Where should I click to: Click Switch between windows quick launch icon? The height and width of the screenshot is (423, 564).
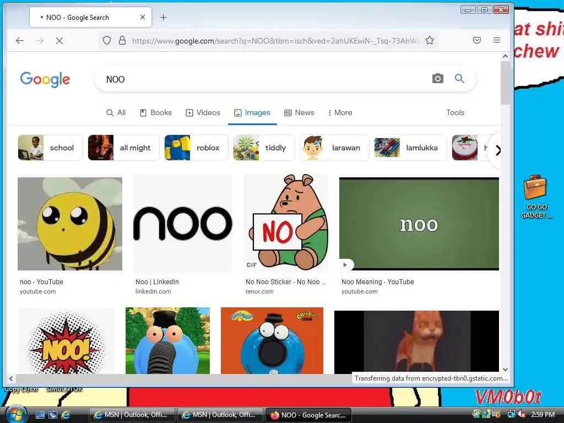[53, 415]
